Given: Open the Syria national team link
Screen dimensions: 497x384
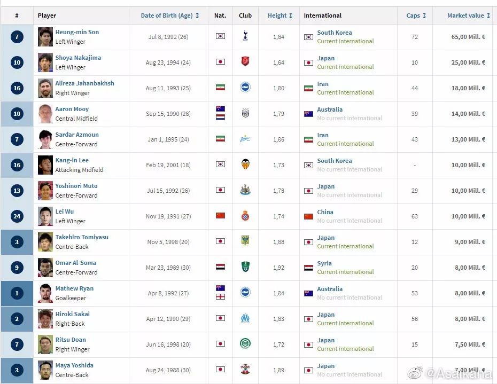Looking at the screenshot, I should click(x=324, y=263).
